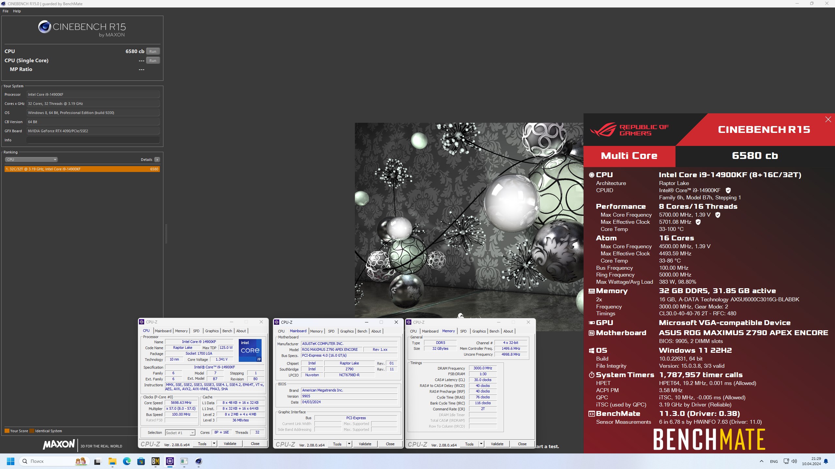Open network status in system tray
The height and width of the screenshot is (469, 835).
(x=786, y=461)
